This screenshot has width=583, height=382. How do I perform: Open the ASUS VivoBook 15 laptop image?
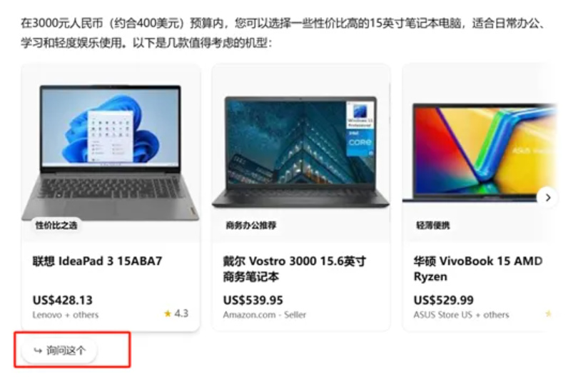point(480,153)
